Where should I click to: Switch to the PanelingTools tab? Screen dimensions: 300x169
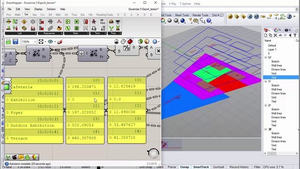pyautogui.click(x=105, y=15)
